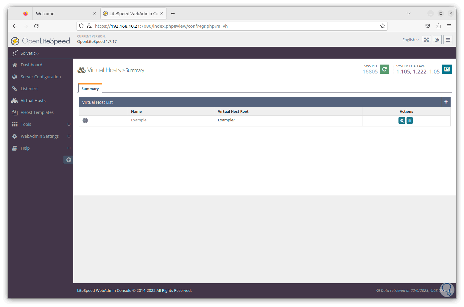Viewport: 464px width, 307px height.
Task: Open Firefox application menu
Action: [449, 26]
